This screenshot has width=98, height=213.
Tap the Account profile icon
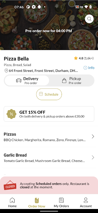tap(86, 200)
